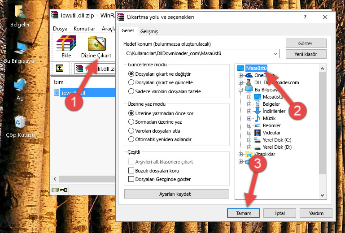Image resolution: width=345 pixels, height=233 pixels.
Task: Click the Resimler picture icon in tree
Action: [257, 125]
